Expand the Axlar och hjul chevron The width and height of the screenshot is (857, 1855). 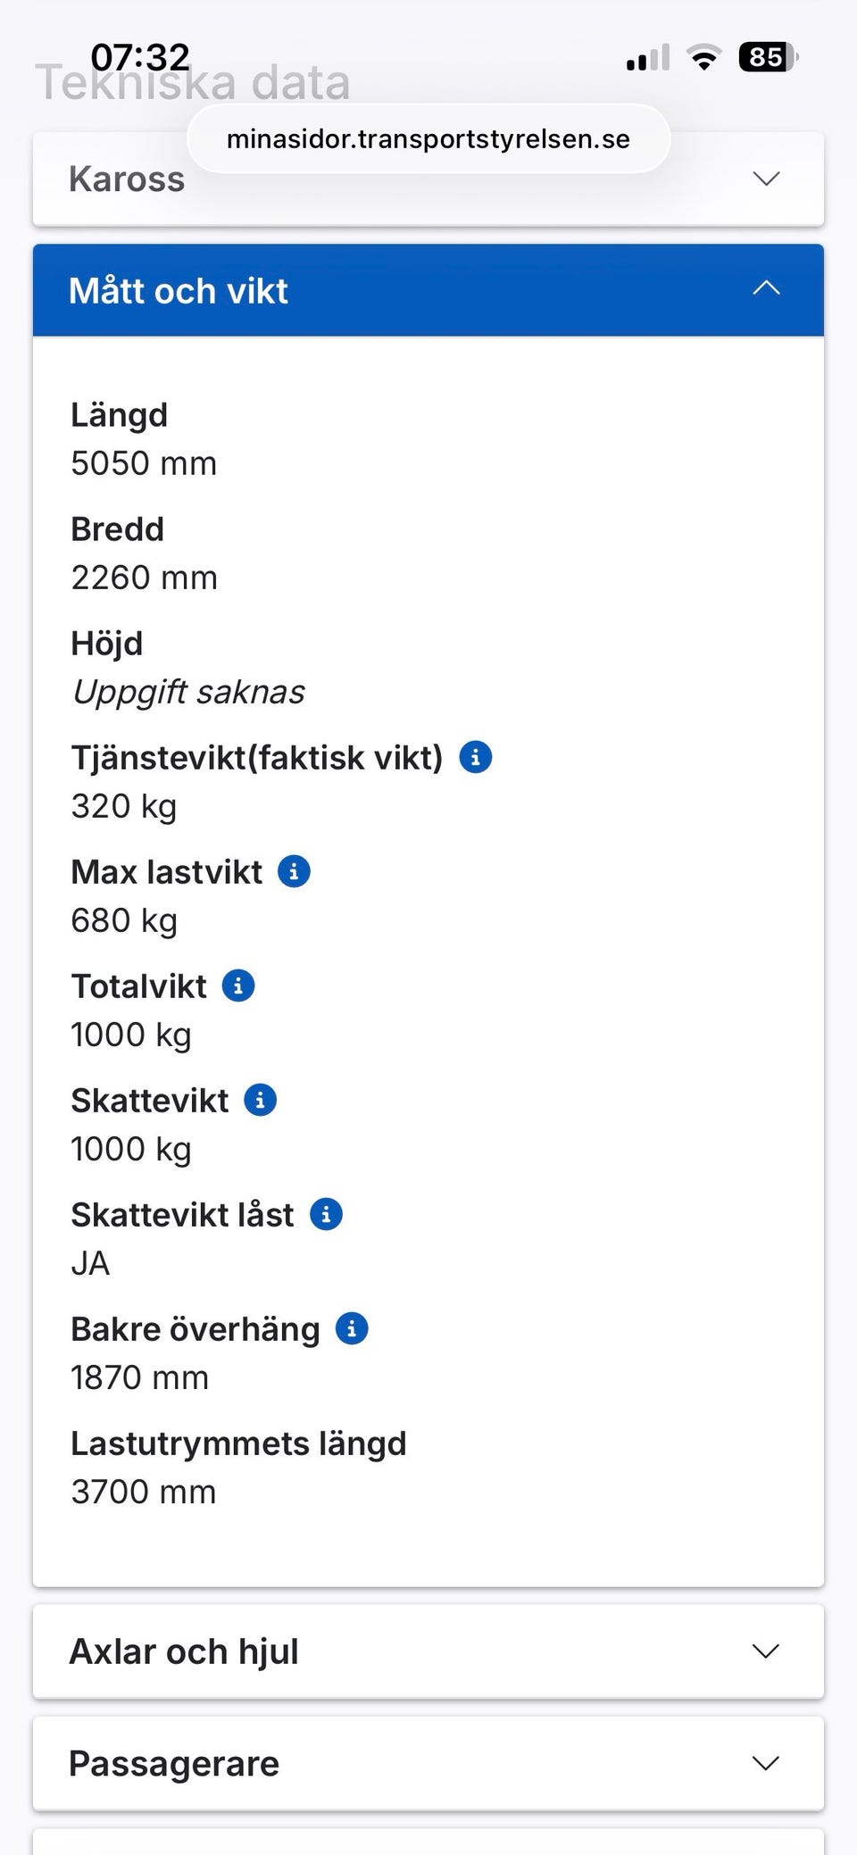tap(766, 1651)
